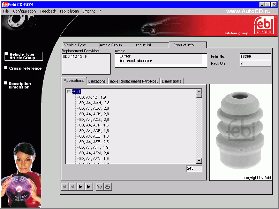Switch to the result list tab
This screenshot has height=209, width=279.
(x=152, y=45)
